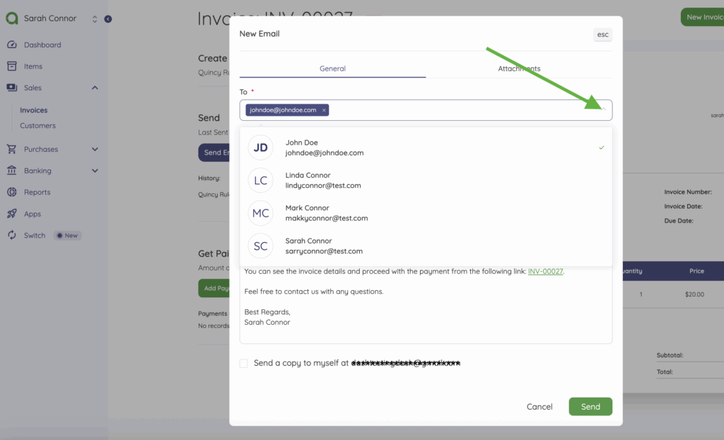Deselect John Doe in recipient list
The height and width of the screenshot is (440, 724).
coord(426,148)
